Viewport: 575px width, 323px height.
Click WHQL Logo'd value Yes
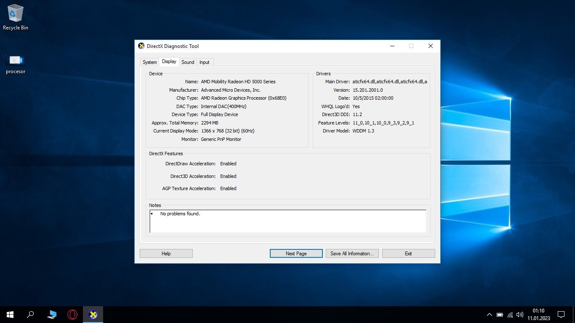[356, 106]
